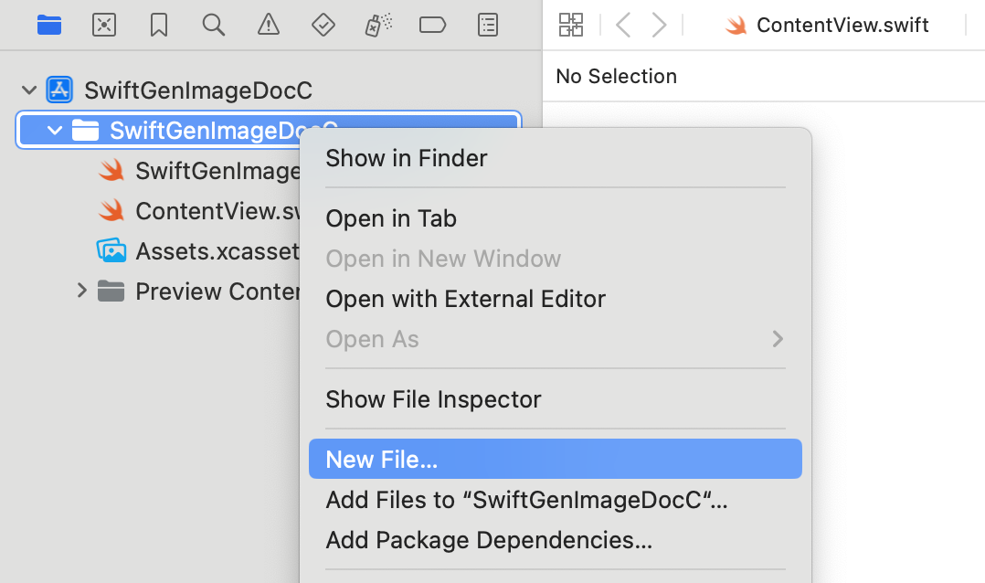Open the Test navigator diamond icon
This screenshot has height=583, width=985.
(x=323, y=25)
